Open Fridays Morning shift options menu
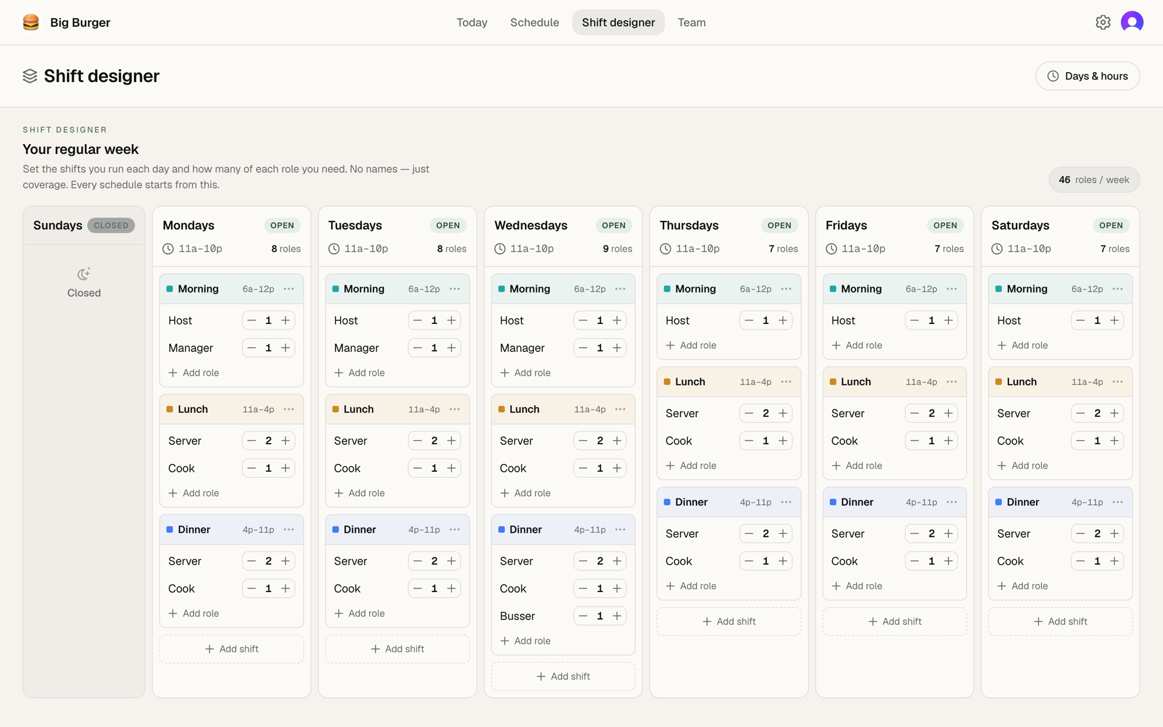Screen dimensions: 1163x727 [x=952, y=289]
